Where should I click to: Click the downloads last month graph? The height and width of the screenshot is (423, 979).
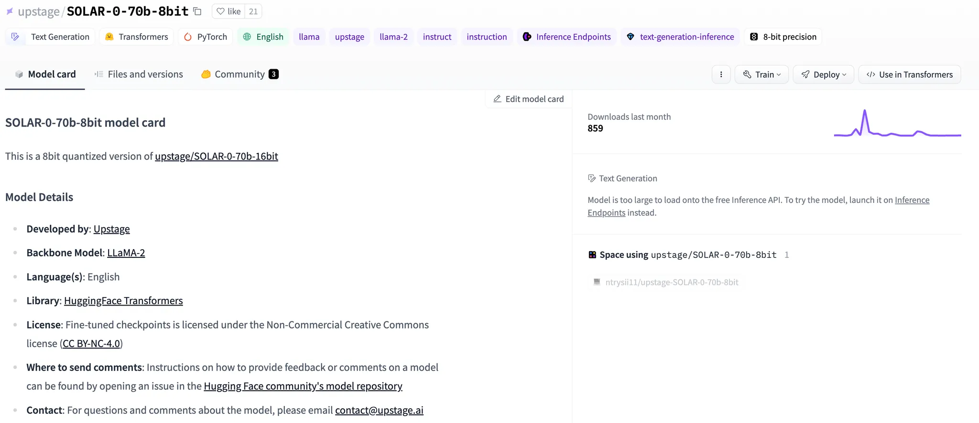(x=897, y=124)
